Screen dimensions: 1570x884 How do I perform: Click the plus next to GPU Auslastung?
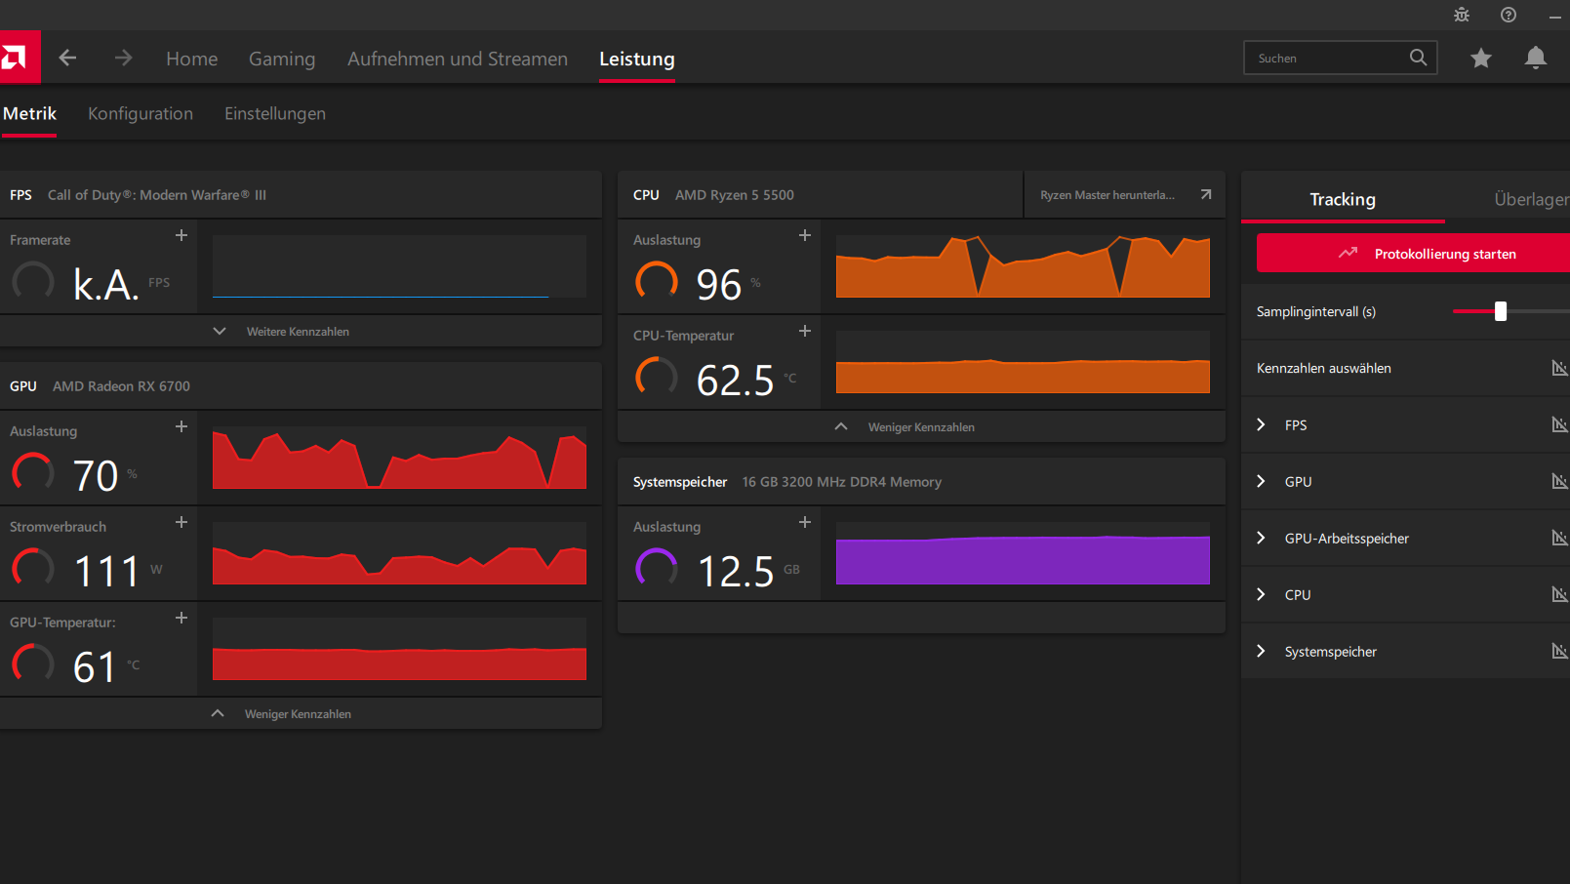pyautogui.click(x=181, y=426)
